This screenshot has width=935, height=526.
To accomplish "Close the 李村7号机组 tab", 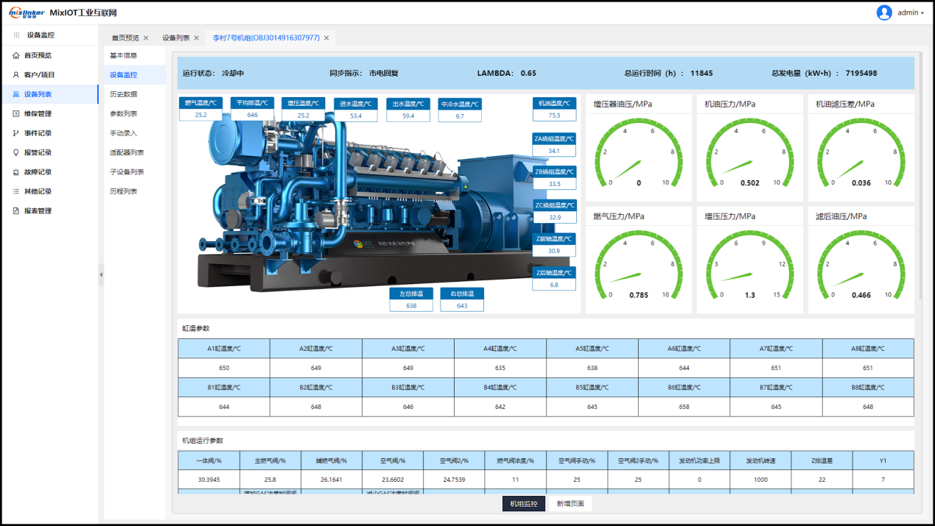I will click(x=326, y=38).
